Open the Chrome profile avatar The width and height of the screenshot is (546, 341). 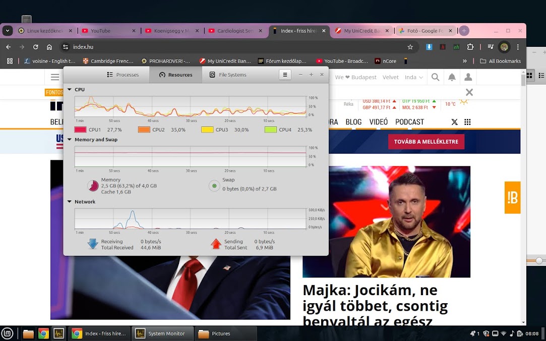point(504,47)
